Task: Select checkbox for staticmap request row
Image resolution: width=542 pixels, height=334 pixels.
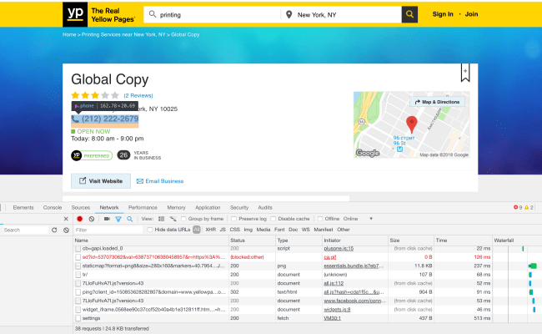Action: 78,266
